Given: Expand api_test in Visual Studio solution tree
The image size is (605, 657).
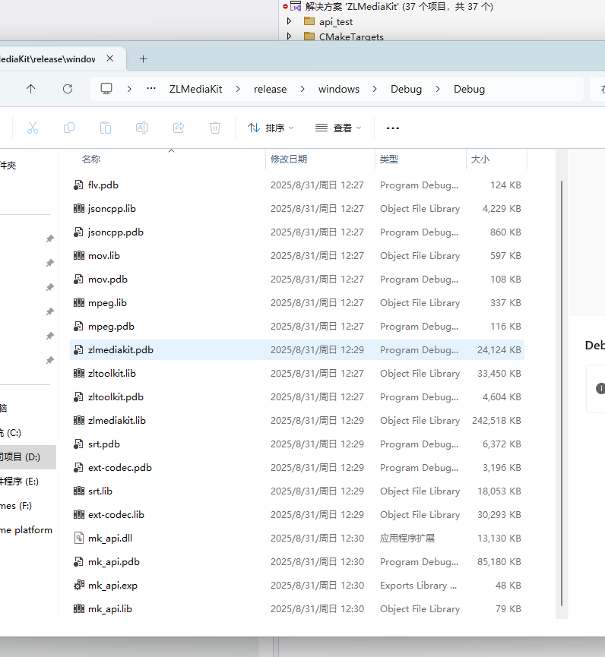Looking at the screenshot, I should point(289,21).
